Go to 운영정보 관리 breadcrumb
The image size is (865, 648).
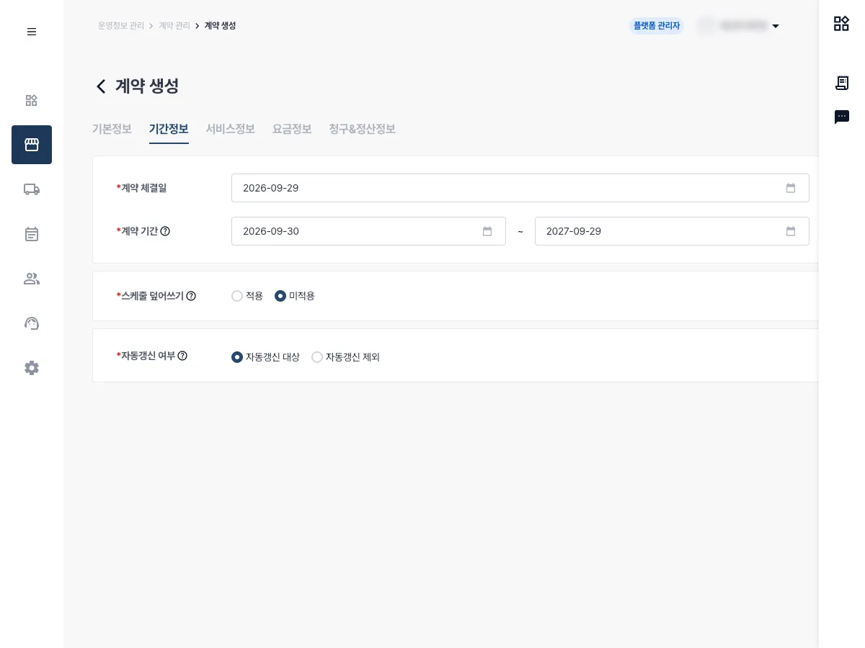coord(121,25)
